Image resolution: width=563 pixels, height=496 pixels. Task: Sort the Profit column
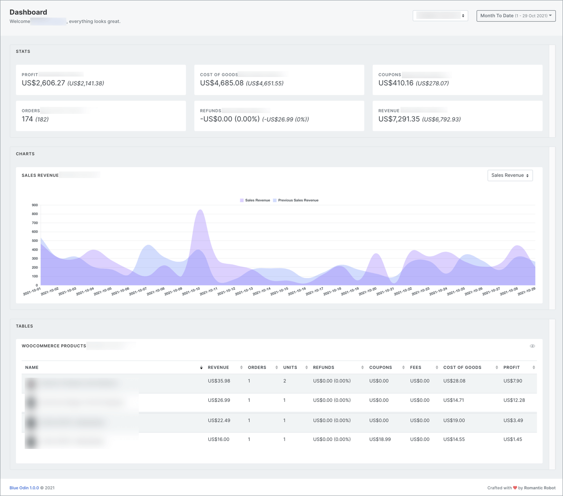point(533,367)
